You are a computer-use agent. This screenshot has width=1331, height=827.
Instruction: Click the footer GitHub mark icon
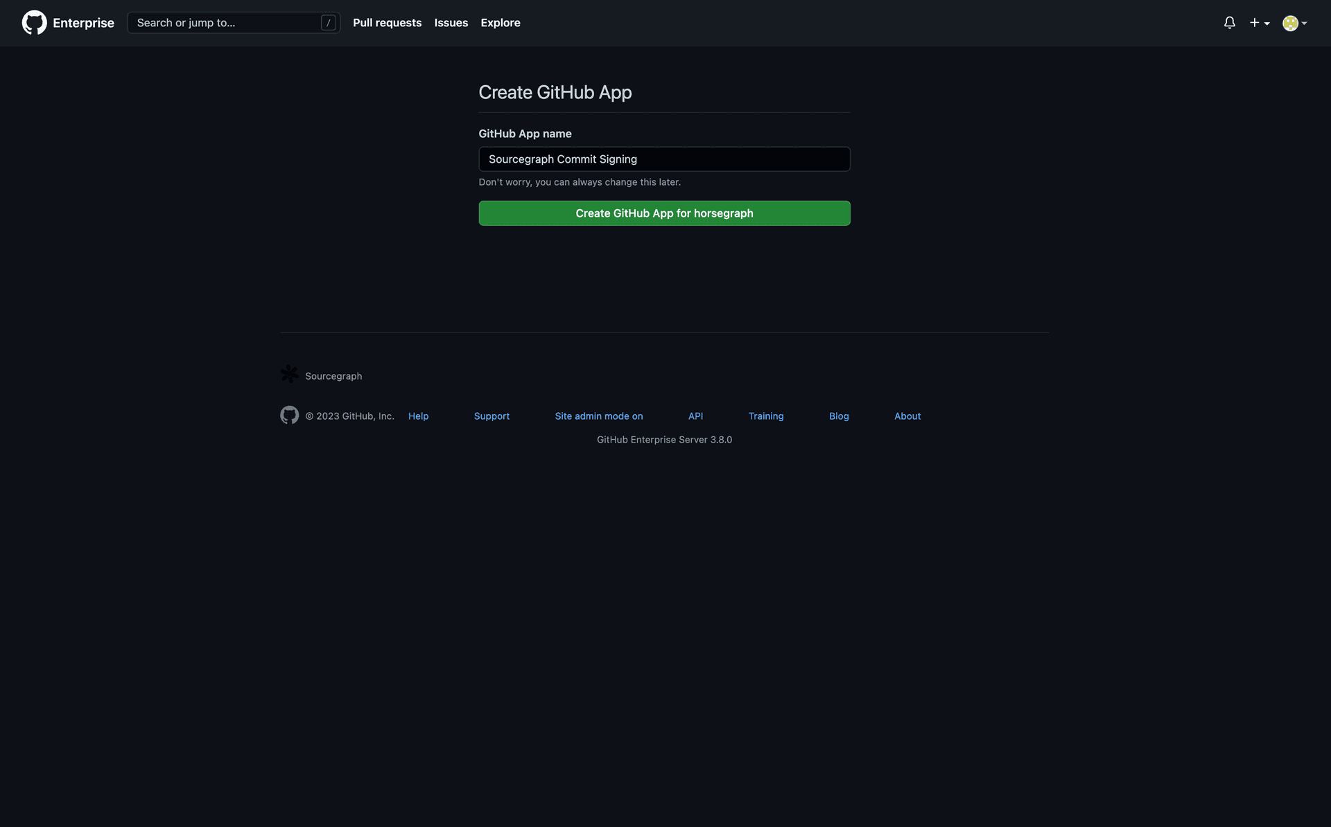pos(289,415)
